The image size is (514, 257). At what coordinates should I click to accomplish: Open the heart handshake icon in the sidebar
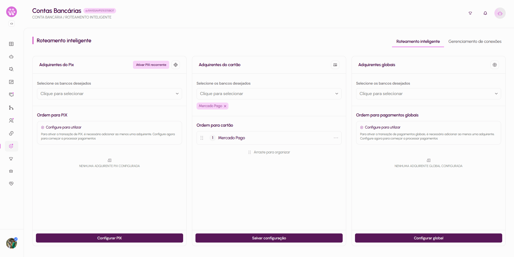pos(11,184)
